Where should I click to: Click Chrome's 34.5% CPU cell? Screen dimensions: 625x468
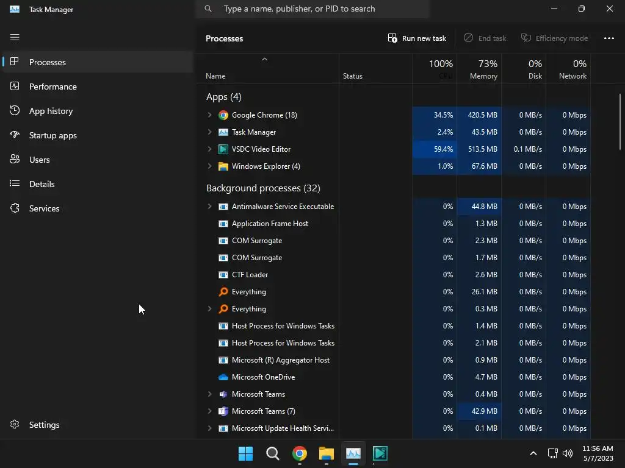click(435, 115)
